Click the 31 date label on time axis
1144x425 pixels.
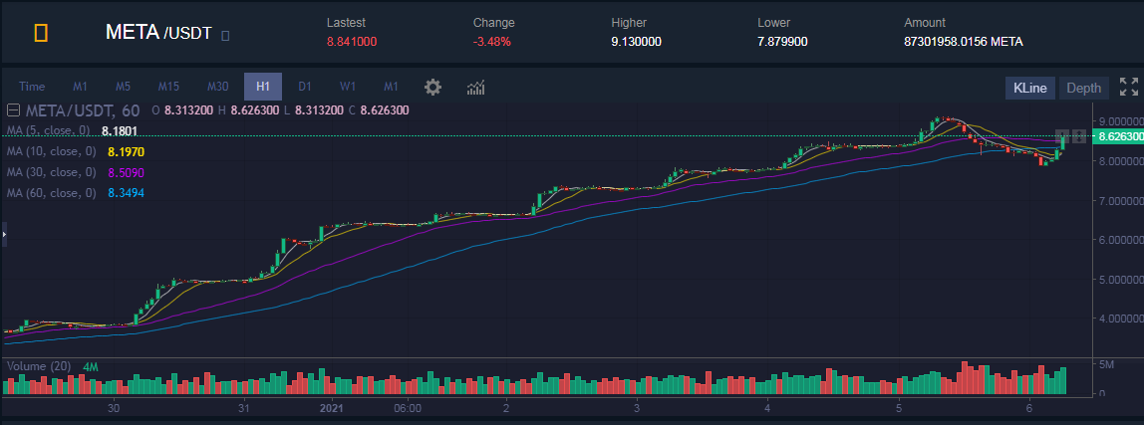point(244,407)
